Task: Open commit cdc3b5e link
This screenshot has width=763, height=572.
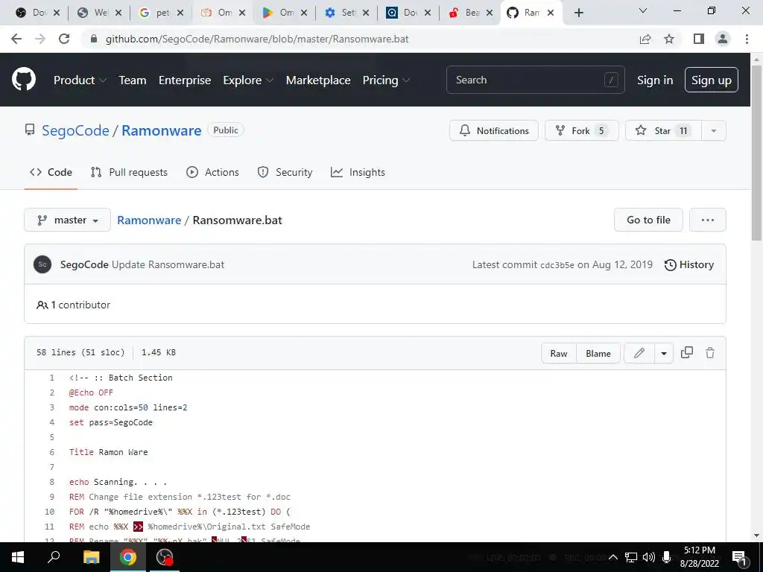Action: tap(557, 265)
